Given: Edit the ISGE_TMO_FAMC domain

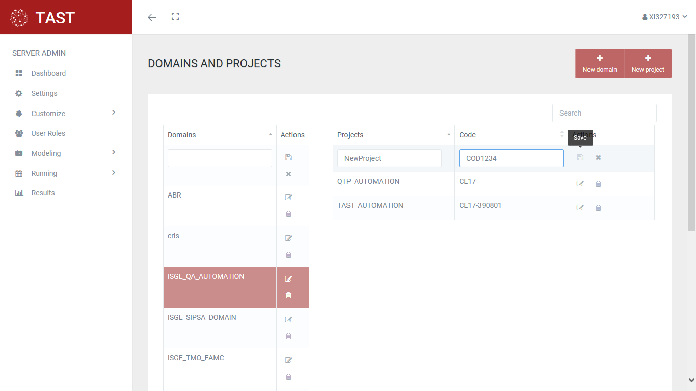Looking at the screenshot, I should pos(288,360).
